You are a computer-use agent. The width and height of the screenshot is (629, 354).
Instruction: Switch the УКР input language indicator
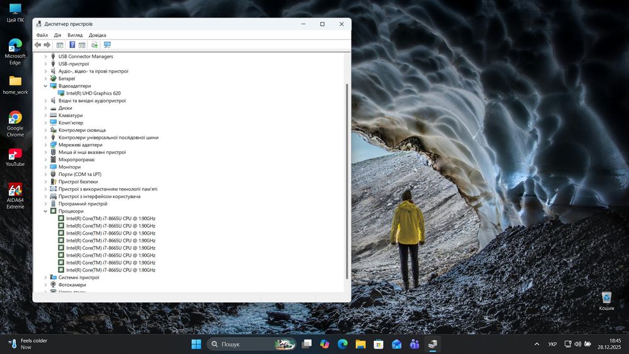click(552, 344)
